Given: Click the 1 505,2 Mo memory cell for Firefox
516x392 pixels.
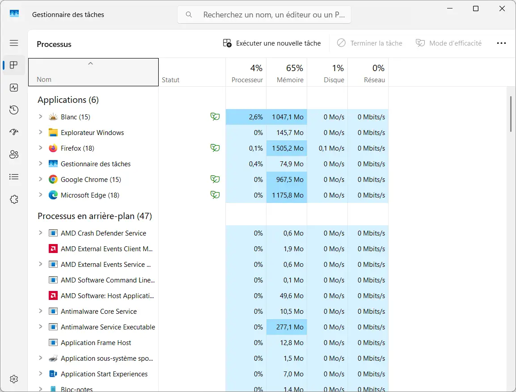Looking at the screenshot, I should pyautogui.click(x=287, y=148).
